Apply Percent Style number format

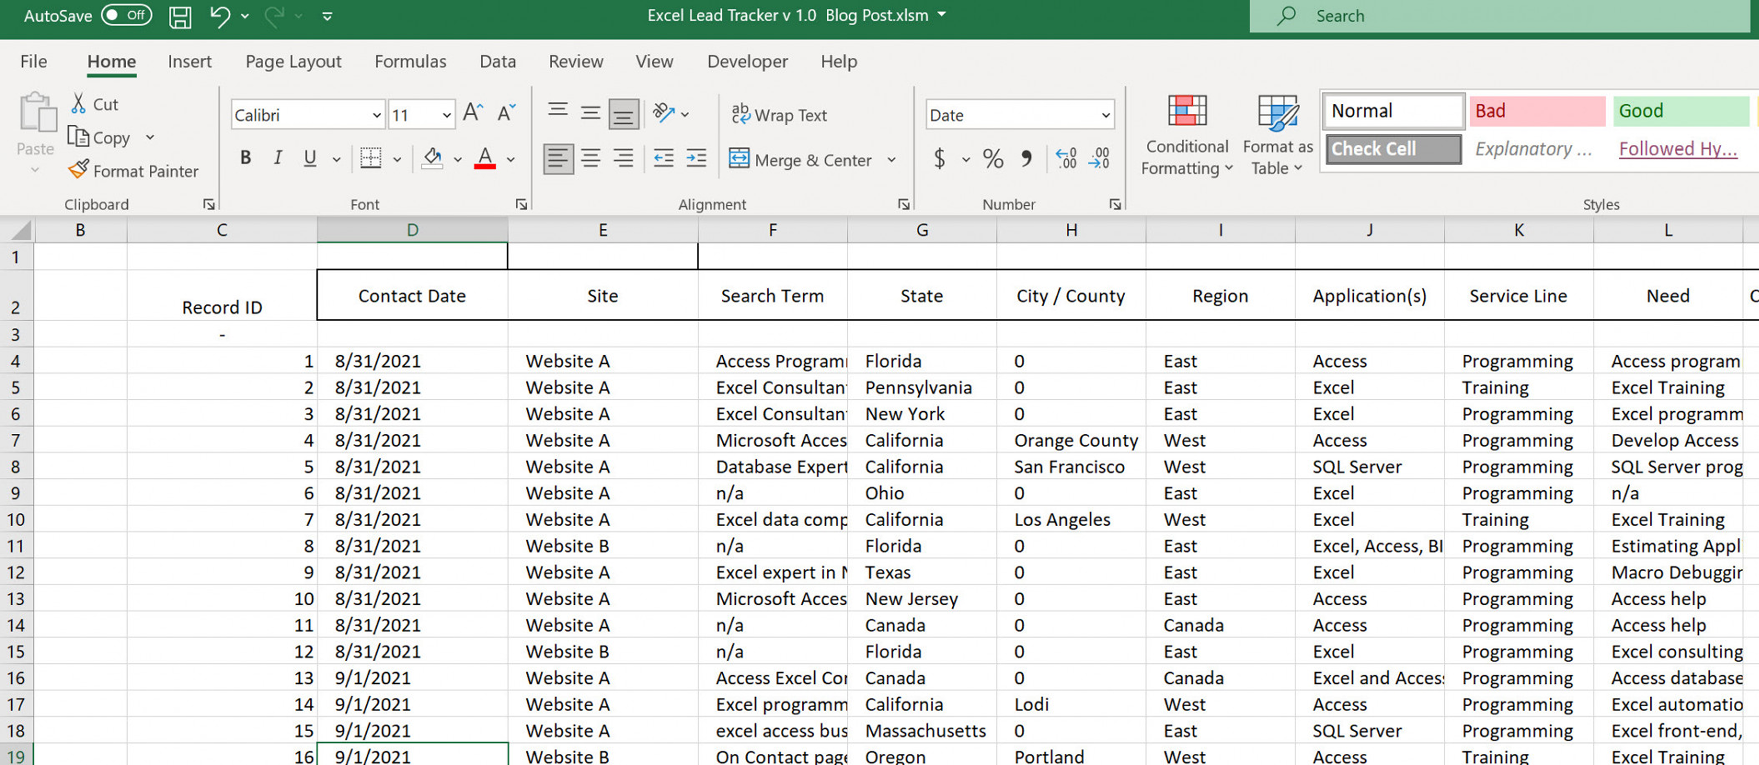[993, 159]
